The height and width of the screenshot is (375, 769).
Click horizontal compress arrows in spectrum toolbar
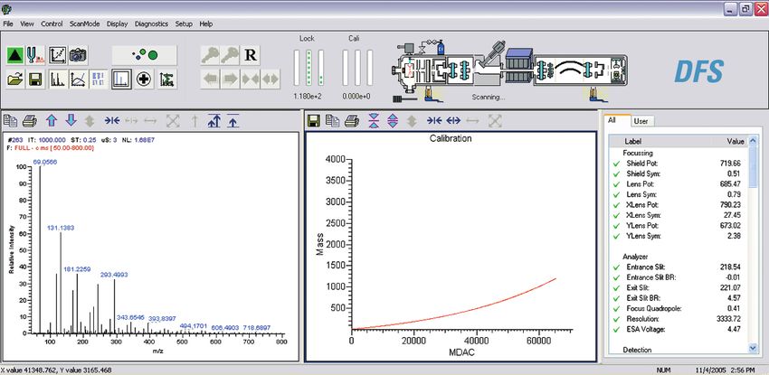(x=112, y=120)
